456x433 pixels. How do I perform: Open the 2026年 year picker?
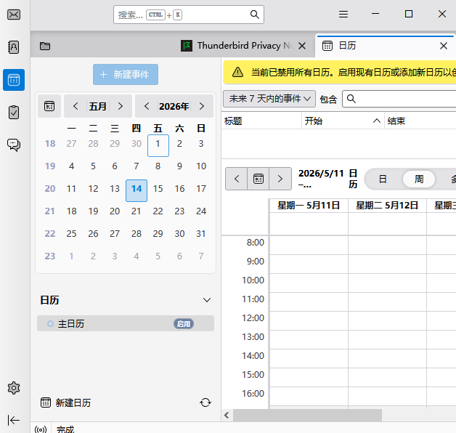(174, 106)
